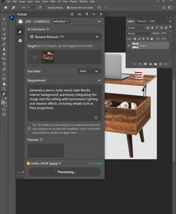Select the Polygonal Lasso tool

pyautogui.click(x=4, y=29)
